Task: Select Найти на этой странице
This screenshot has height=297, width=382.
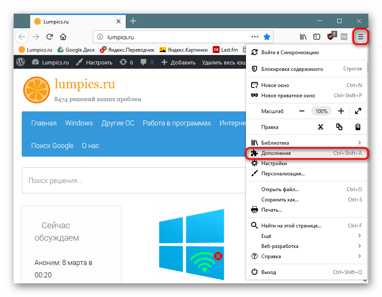Action: [x=307, y=226]
